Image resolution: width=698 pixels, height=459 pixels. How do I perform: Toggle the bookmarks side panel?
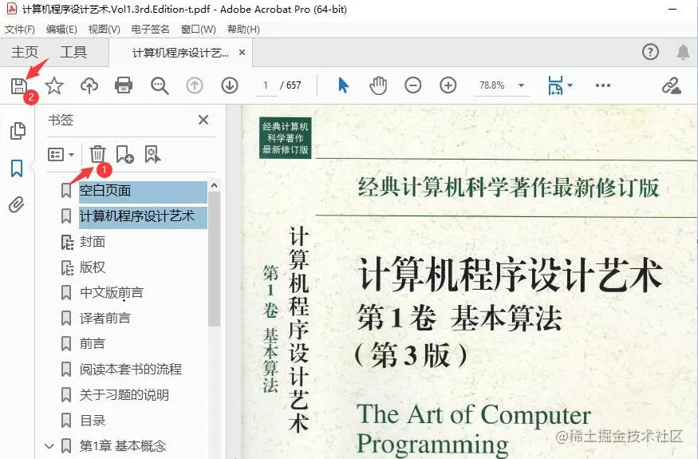17,168
